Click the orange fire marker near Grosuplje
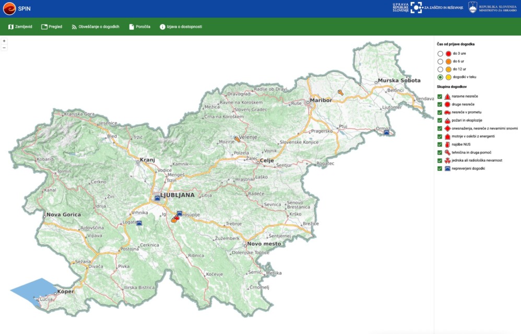This screenshot has height=334, width=521. (173, 220)
